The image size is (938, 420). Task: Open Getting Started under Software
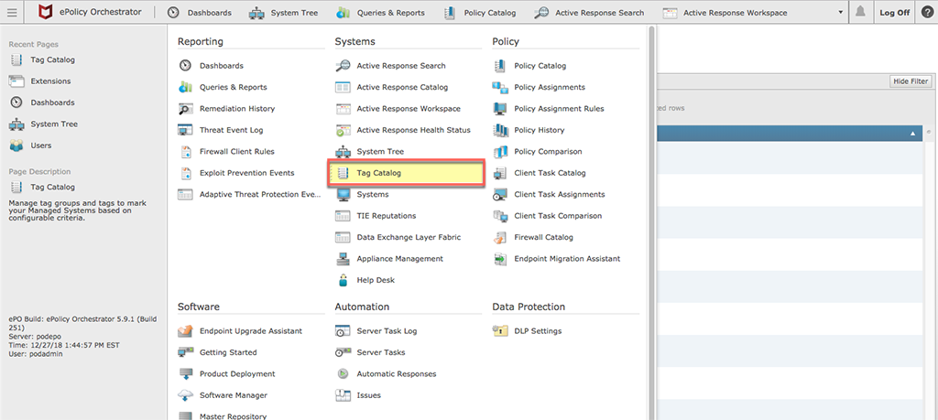218,352
